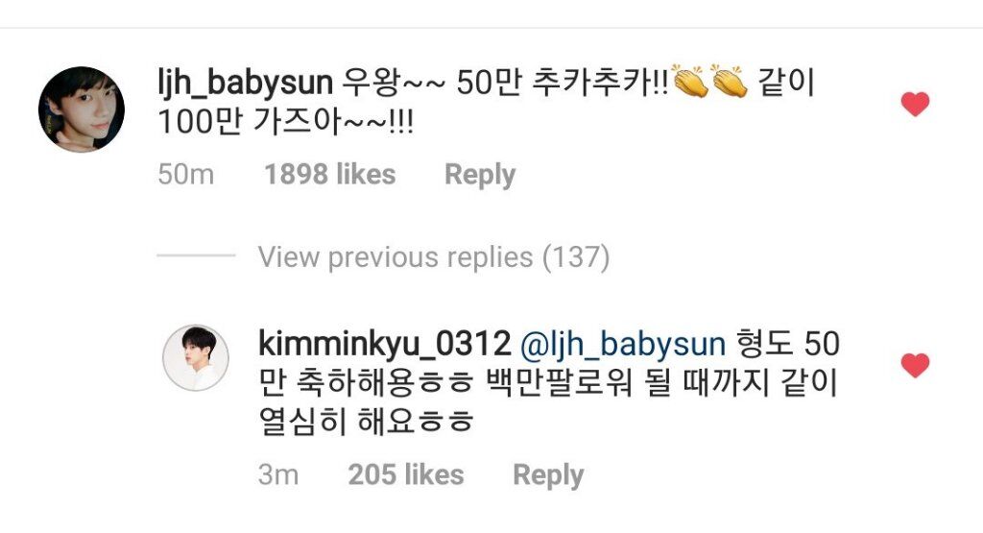Image resolution: width=983 pixels, height=533 pixels.
Task: Visit the kimminkyu_0312 username link
Action: click(x=384, y=344)
